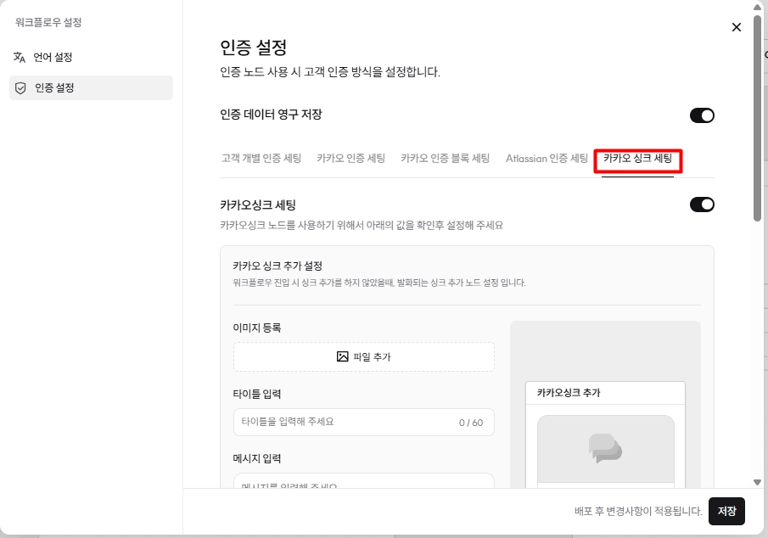Click the vertical scrollbar thumb
This screenshot has height=538, width=768.
[757, 118]
